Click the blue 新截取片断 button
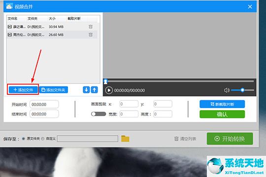The width and height of the screenshot is (266, 177). tap(222, 104)
